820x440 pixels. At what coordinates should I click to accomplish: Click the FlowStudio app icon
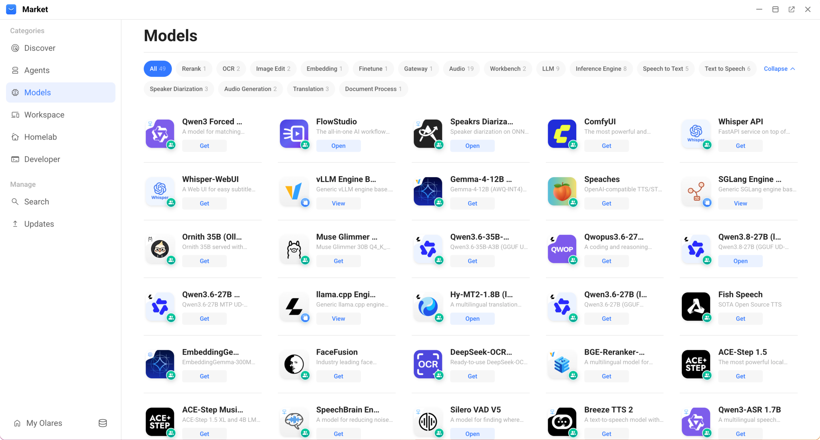point(294,134)
